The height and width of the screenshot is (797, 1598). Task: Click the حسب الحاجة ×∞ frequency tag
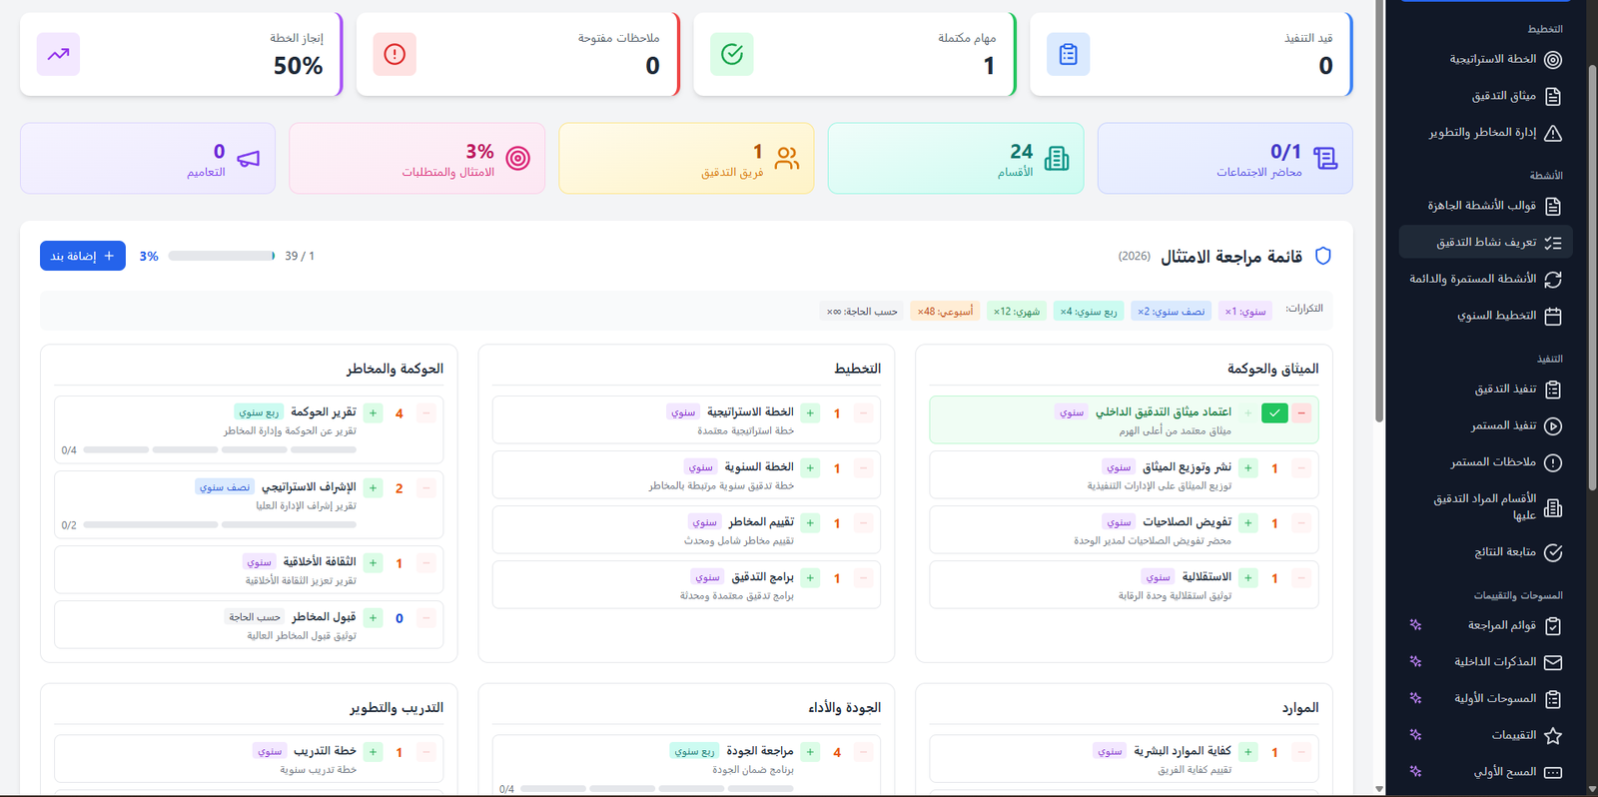pyautogui.click(x=862, y=312)
